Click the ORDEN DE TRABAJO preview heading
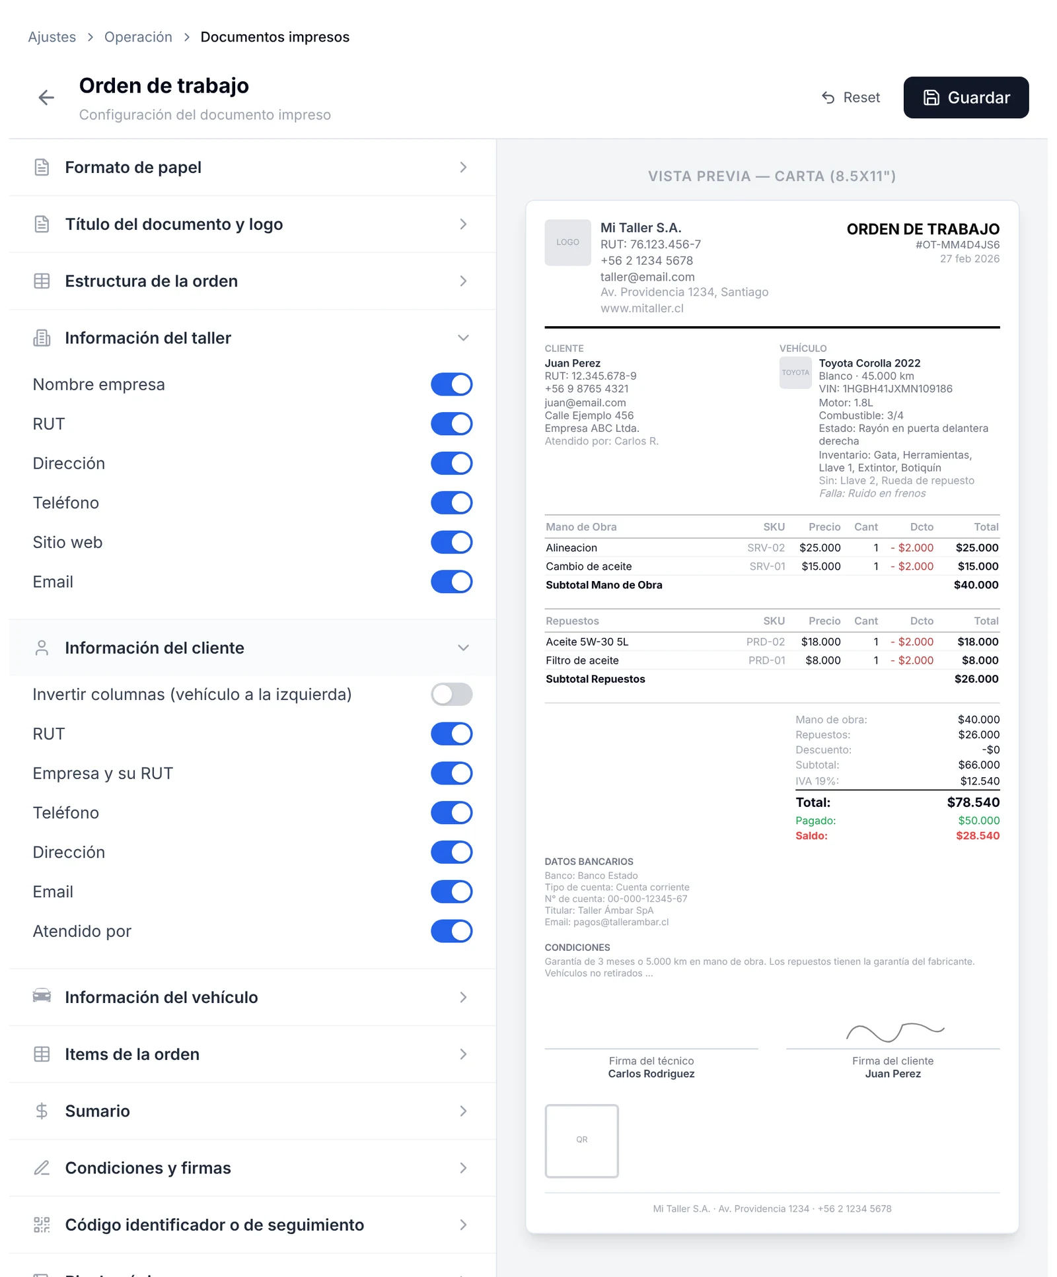 click(923, 229)
